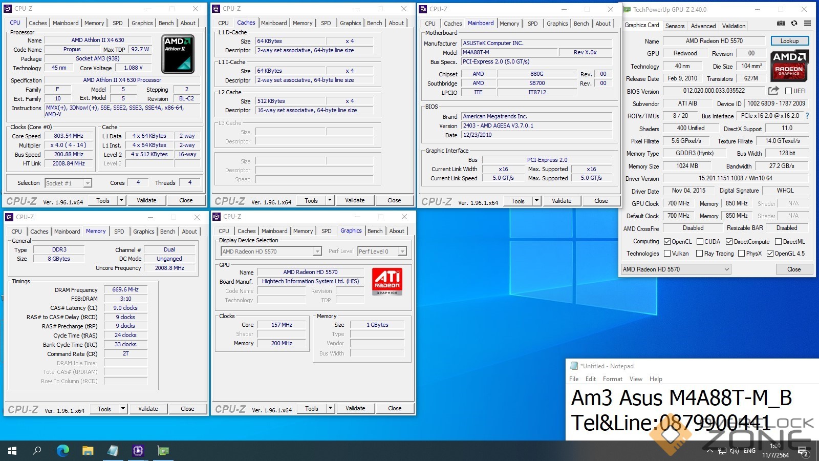Switch to the Sensors tab in GPU-Z
The image size is (819, 461).
pyautogui.click(x=675, y=26)
